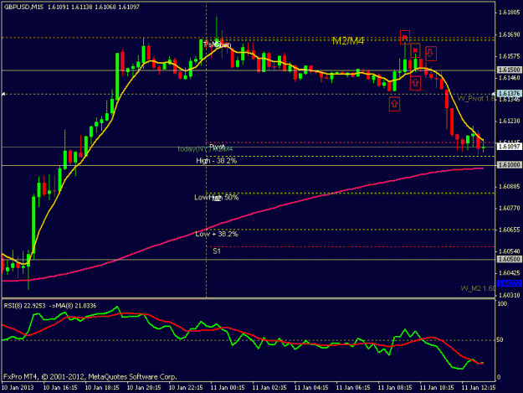Click the 1.61805 price axis value
The image size is (523, 393).
pos(510,13)
